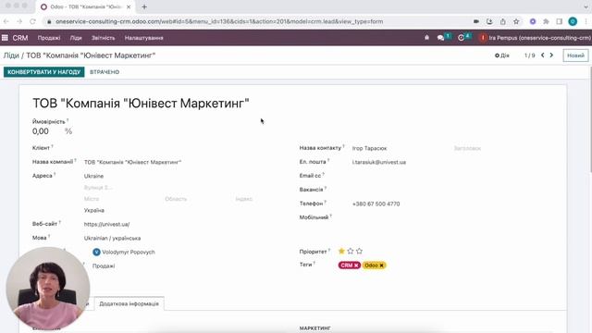Open the debug bug icon in navbar

(x=426, y=38)
